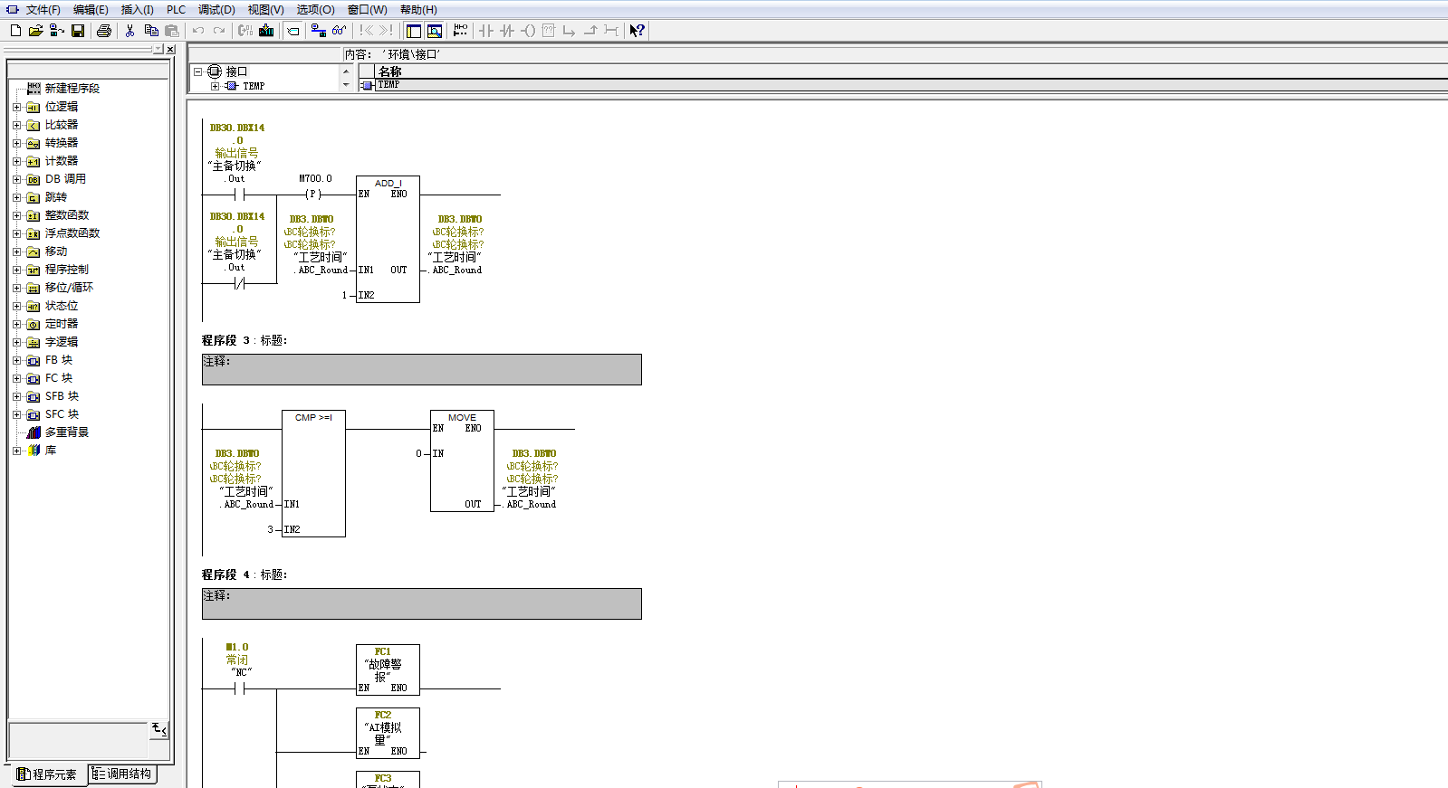This screenshot has height=788, width=1448.
Task: Click the context help arrow icon
Action: [638, 31]
